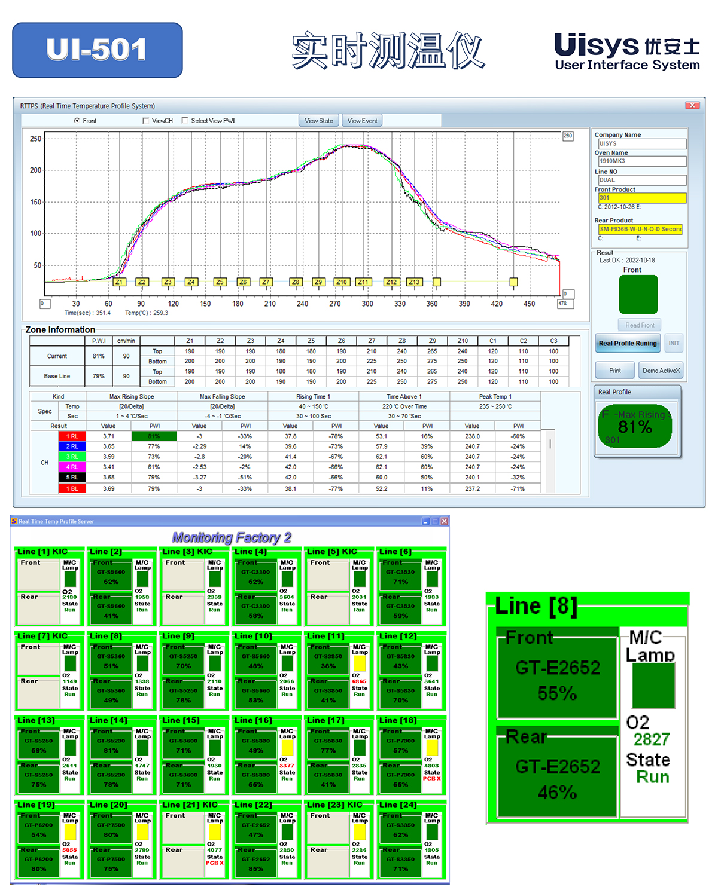Click the Oven Name input field

coord(641,161)
